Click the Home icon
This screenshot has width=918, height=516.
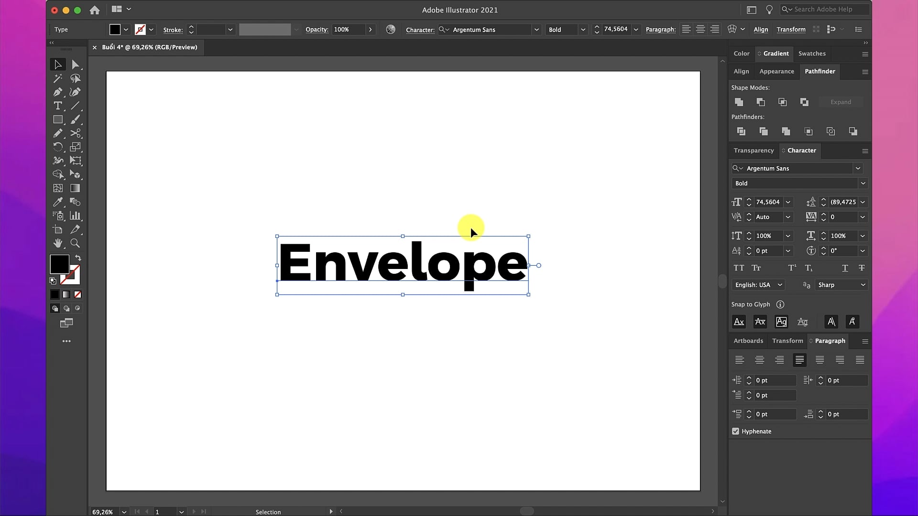click(95, 10)
